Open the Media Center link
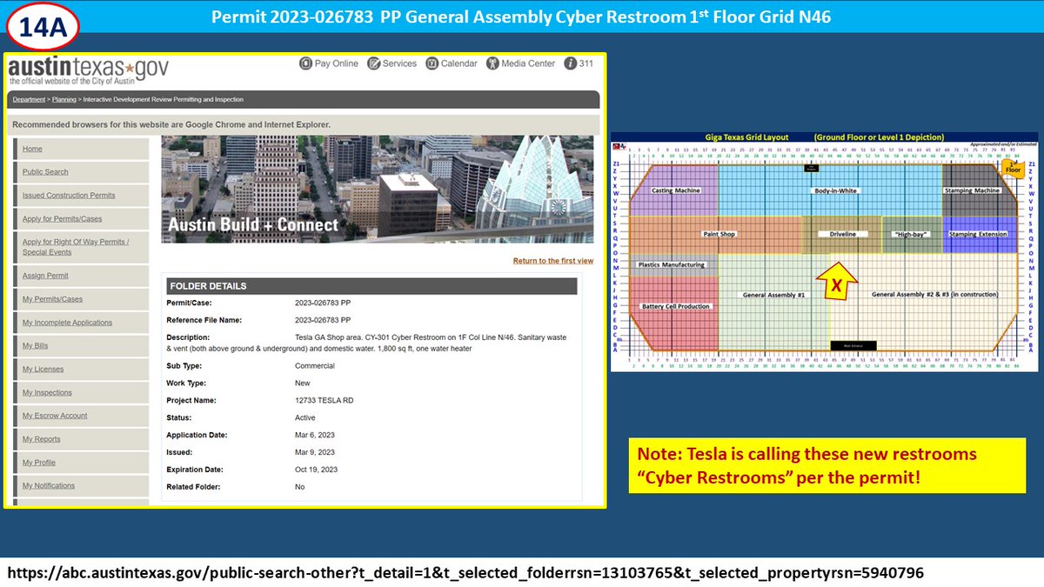 (528, 63)
